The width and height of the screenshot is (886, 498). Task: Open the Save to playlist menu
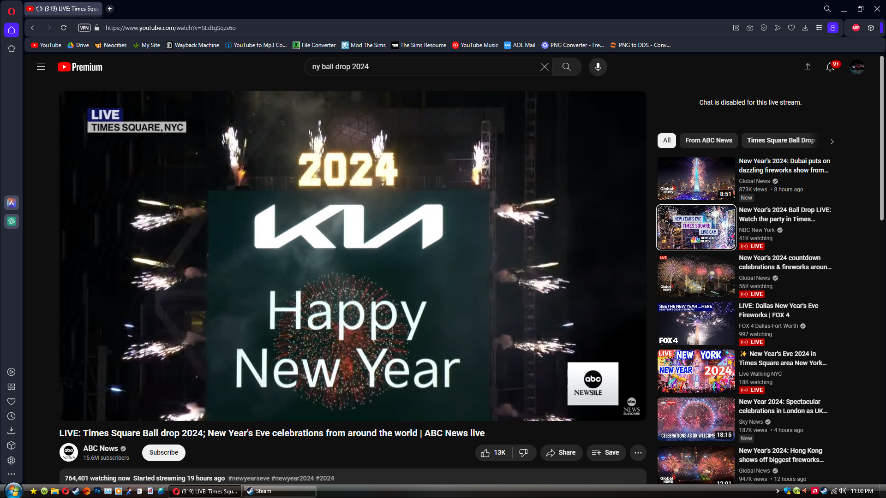pos(605,453)
